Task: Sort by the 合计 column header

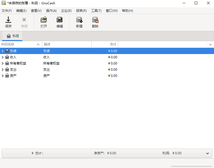Action: [105, 44]
